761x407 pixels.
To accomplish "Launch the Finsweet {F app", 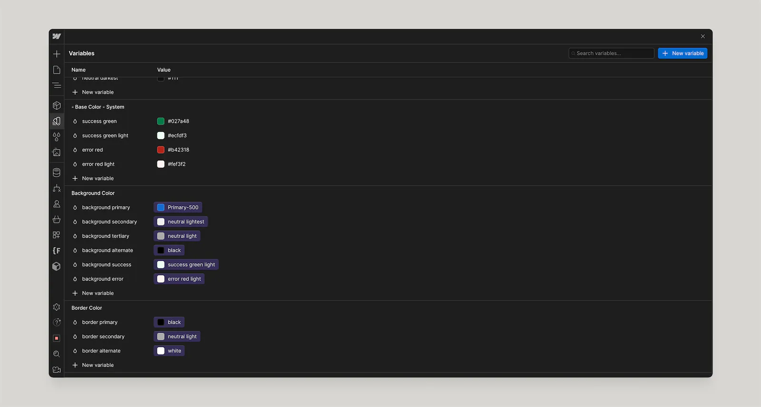I will (x=57, y=251).
